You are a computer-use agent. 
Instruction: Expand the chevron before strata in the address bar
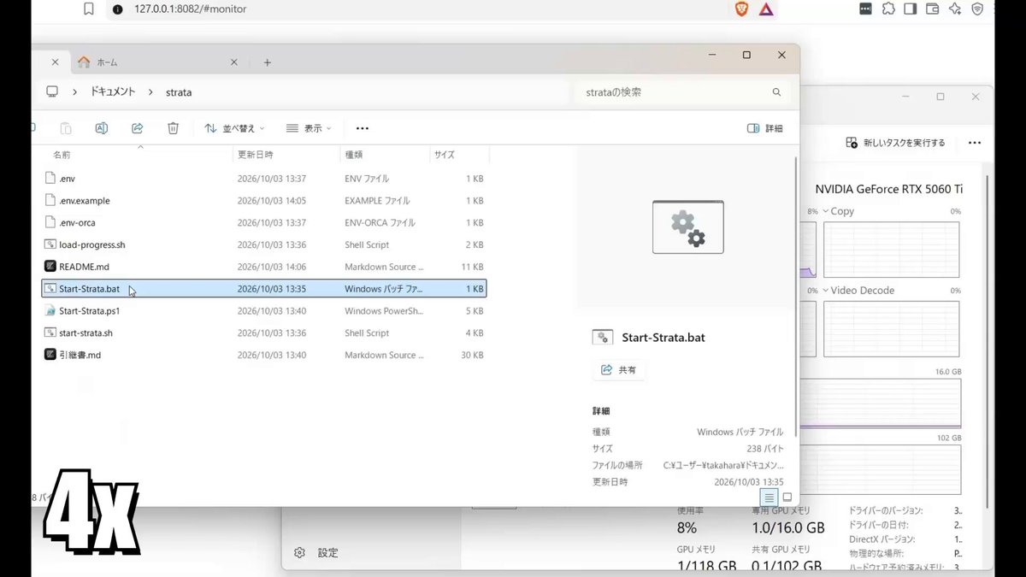coord(150,91)
